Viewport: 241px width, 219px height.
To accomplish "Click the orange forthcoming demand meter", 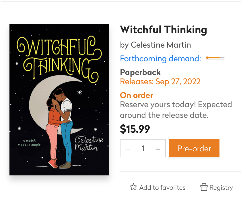I will 215,58.
